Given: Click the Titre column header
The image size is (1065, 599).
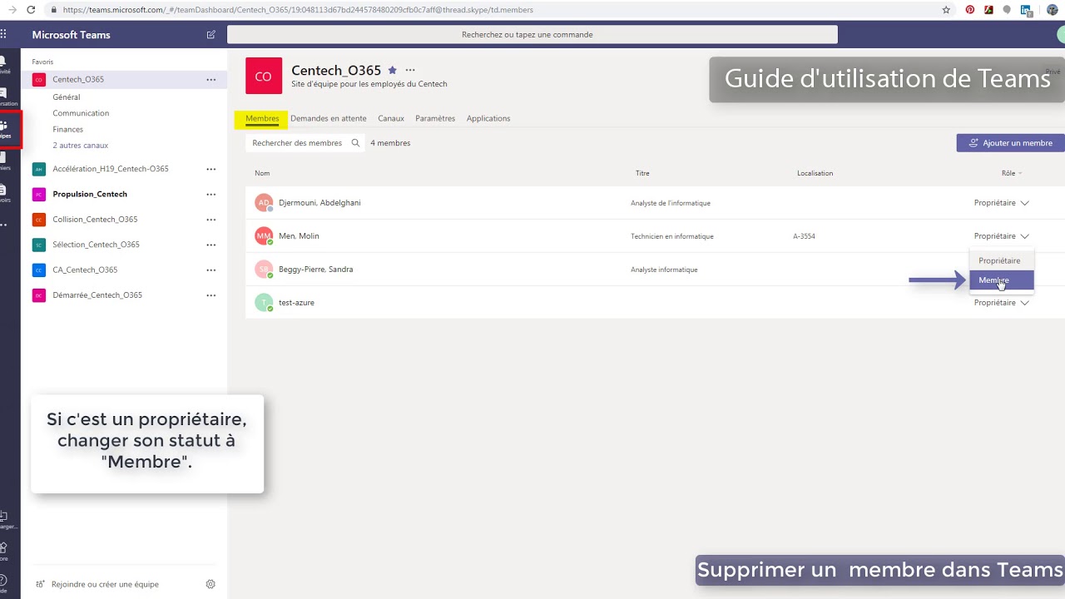Looking at the screenshot, I should coord(642,173).
